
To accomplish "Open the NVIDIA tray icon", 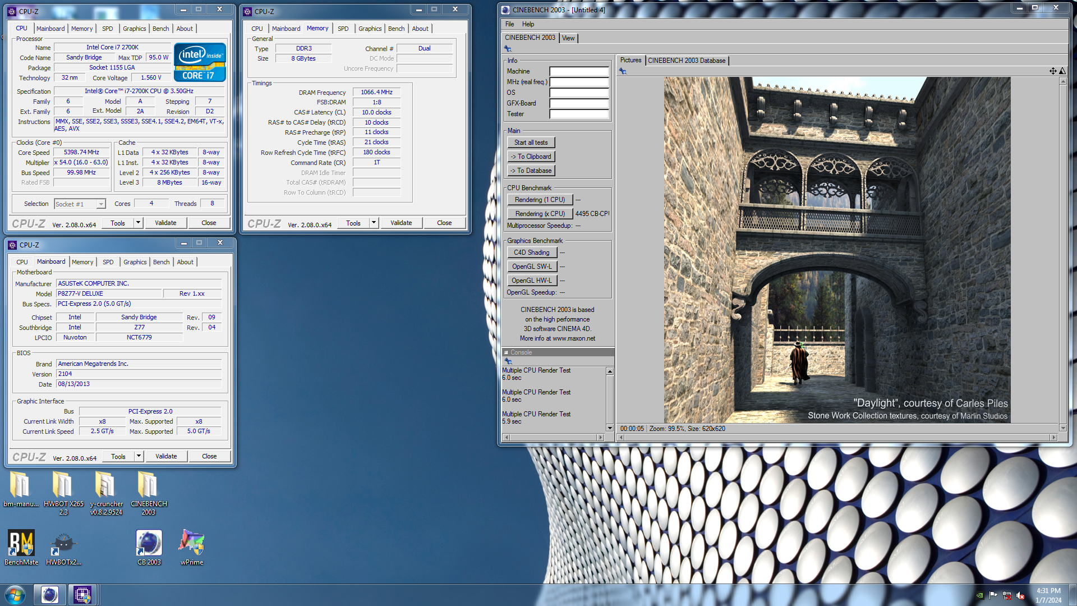I will (x=980, y=595).
